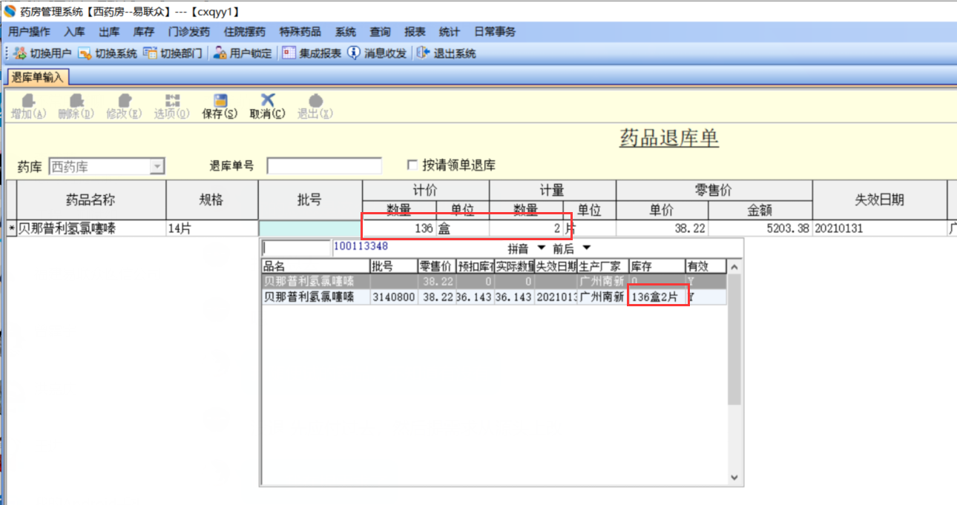Click the down arrow of popup scrollbar

(734, 478)
